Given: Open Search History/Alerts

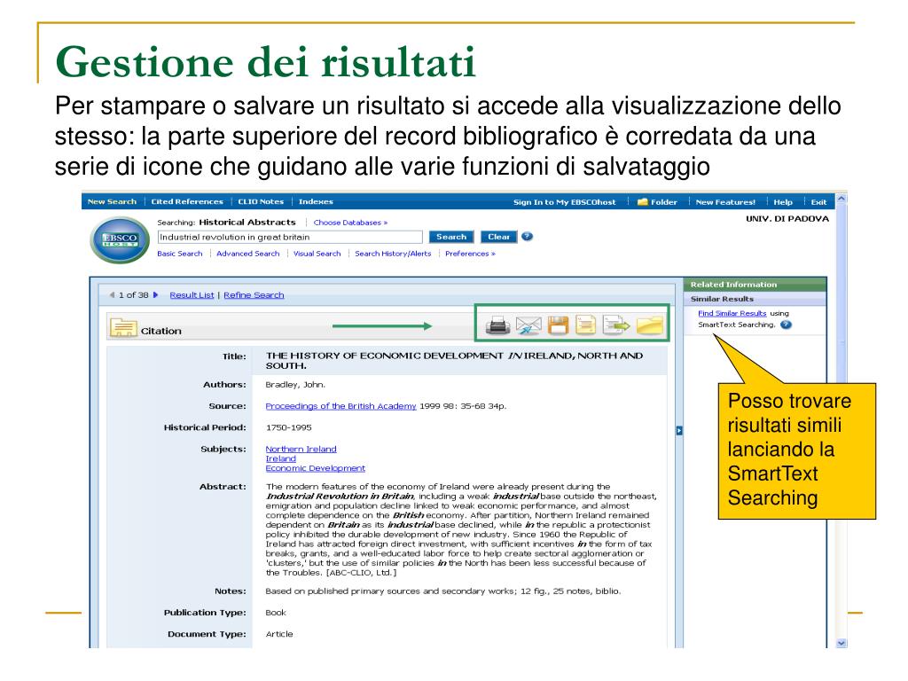Looking at the screenshot, I should (393, 254).
